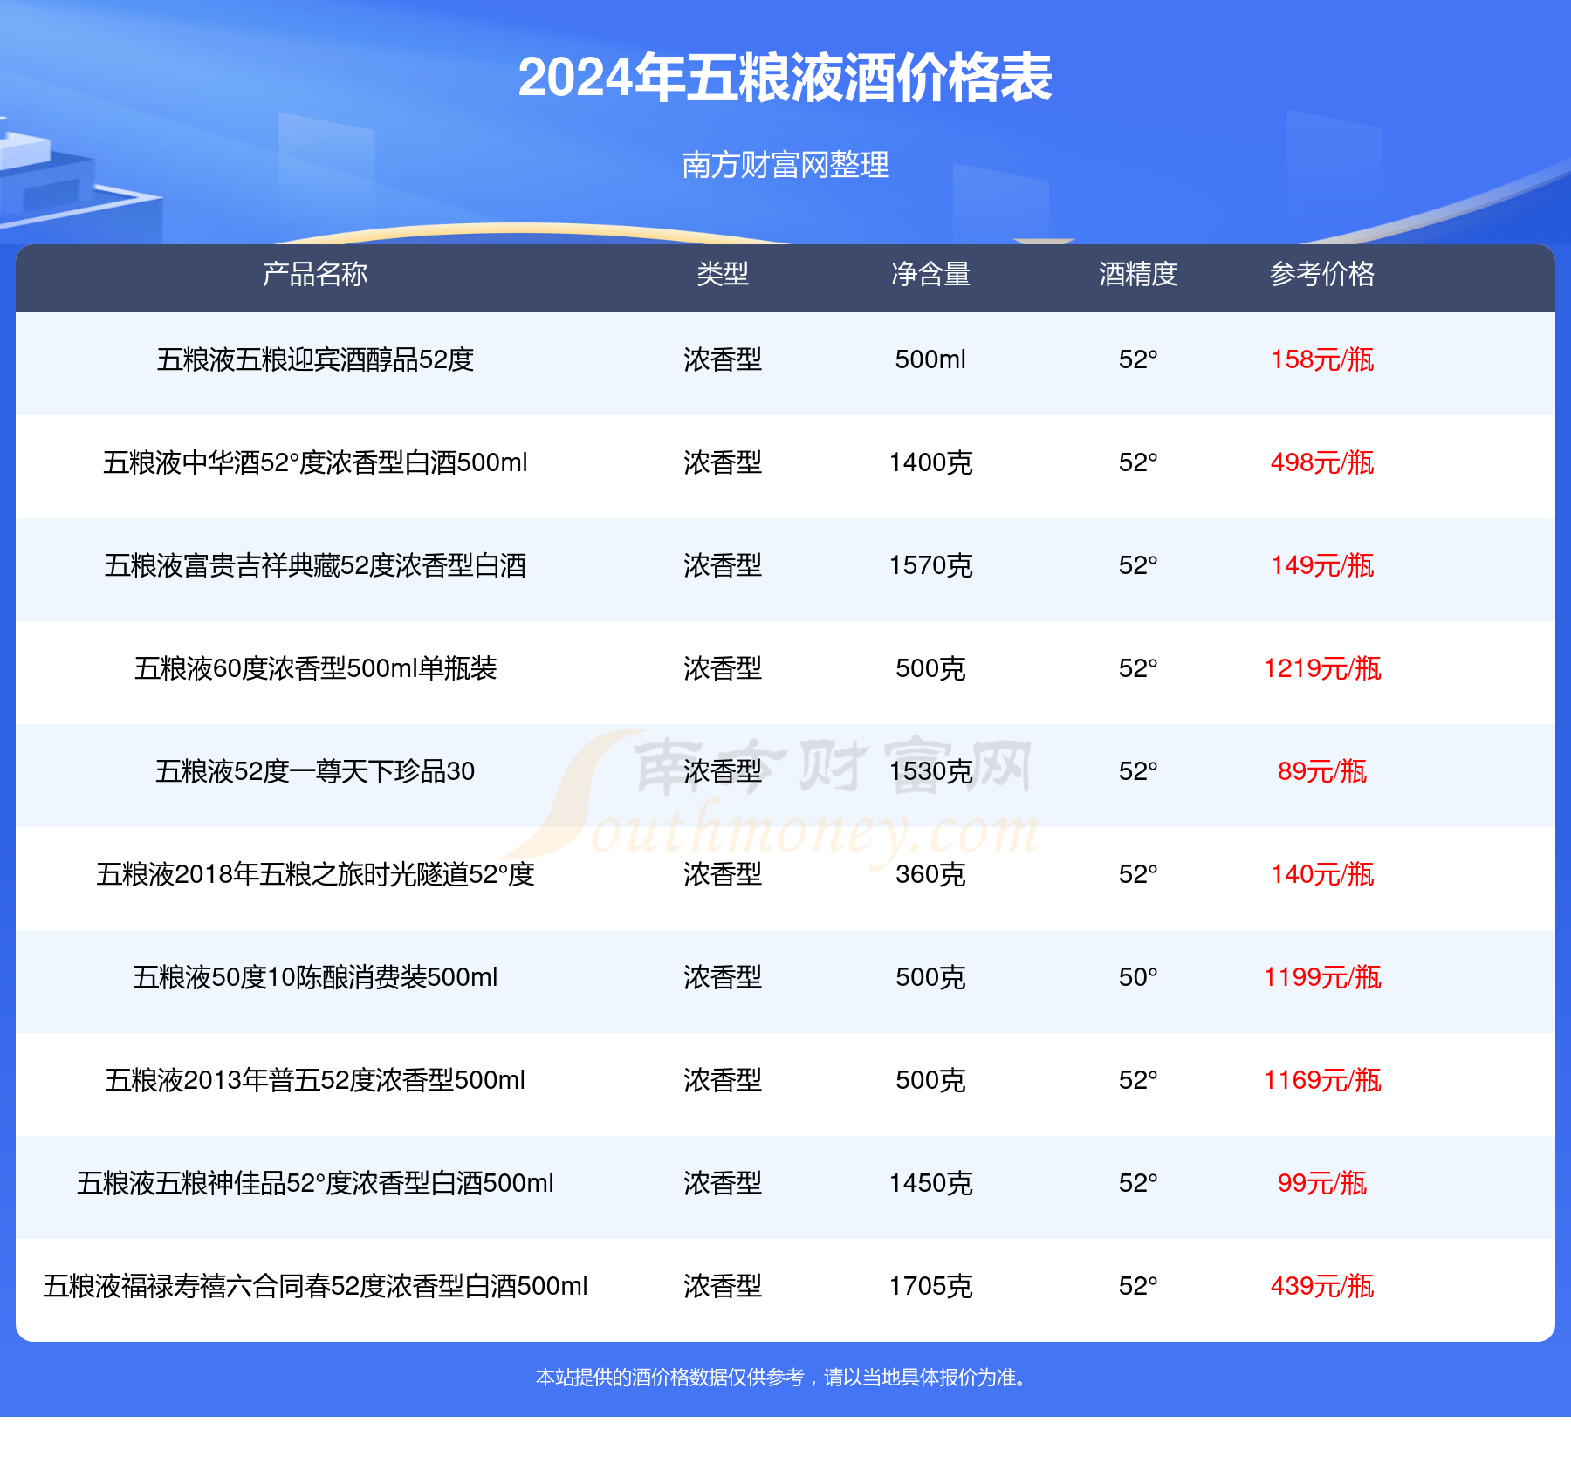Viewport: 1571px width, 1457px height.
Task: Click the price 158元/瓶
Action: [1322, 359]
